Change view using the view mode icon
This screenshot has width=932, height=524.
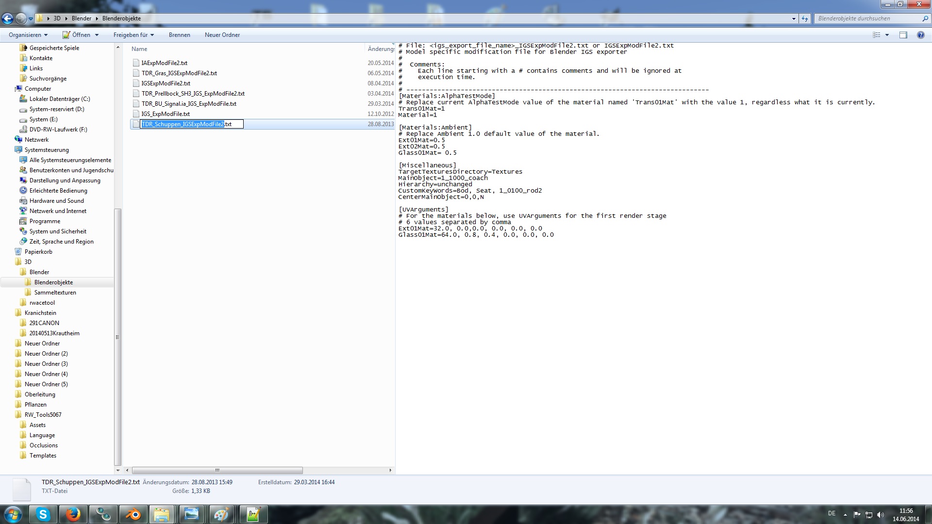876,35
